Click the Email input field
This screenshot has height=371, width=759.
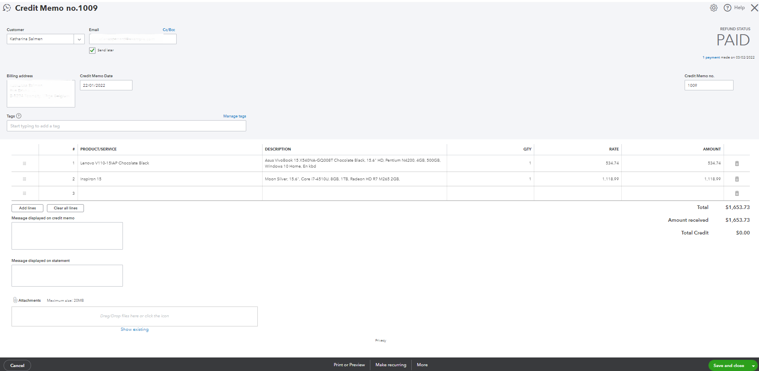tap(133, 39)
